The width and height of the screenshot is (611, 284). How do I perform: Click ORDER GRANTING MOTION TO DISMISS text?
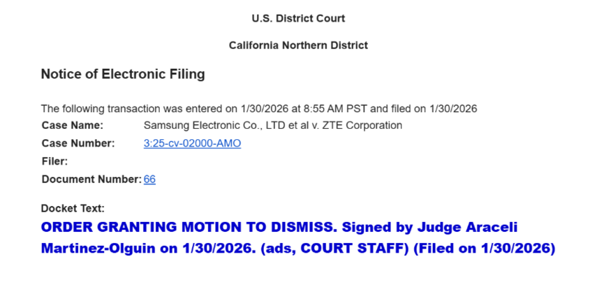pos(172,228)
